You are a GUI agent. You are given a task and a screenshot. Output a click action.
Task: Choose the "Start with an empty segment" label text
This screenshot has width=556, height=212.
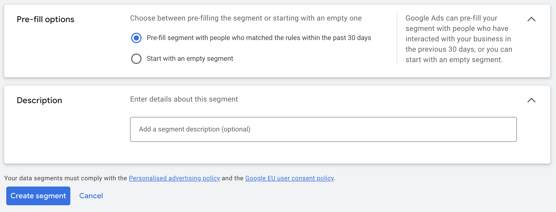(190, 59)
